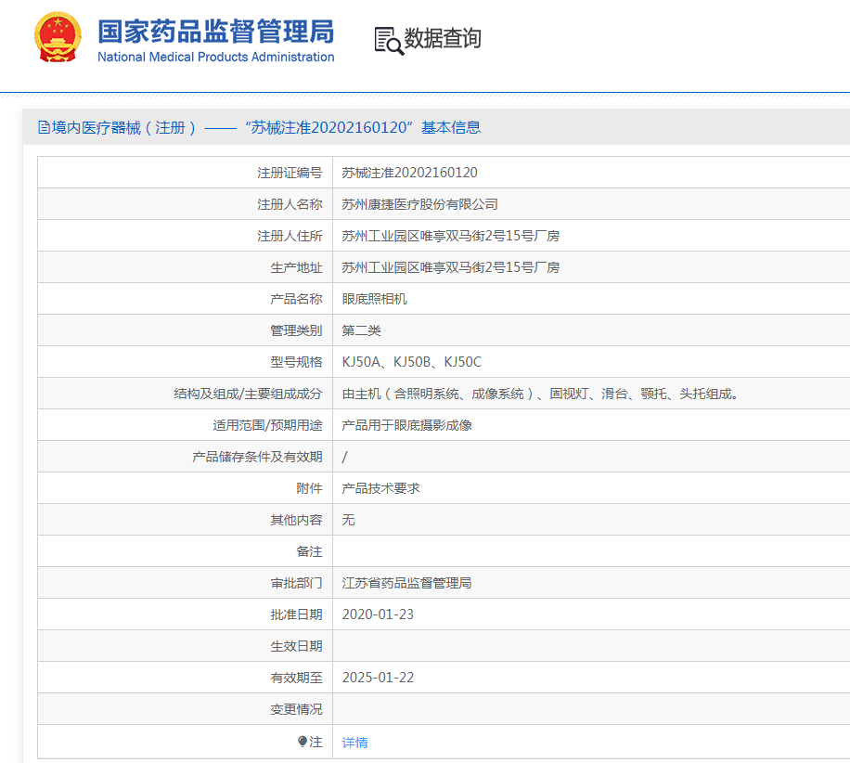Select management category 第二类

[x=361, y=330]
